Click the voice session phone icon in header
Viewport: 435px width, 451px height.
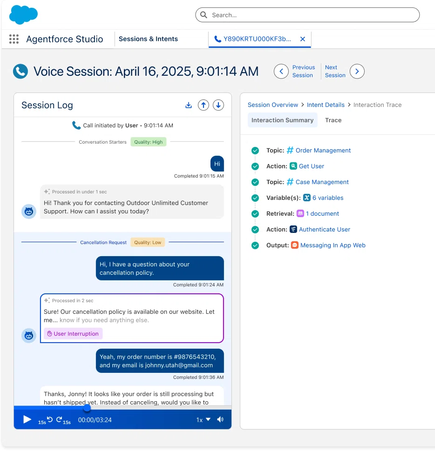pyautogui.click(x=20, y=71)
